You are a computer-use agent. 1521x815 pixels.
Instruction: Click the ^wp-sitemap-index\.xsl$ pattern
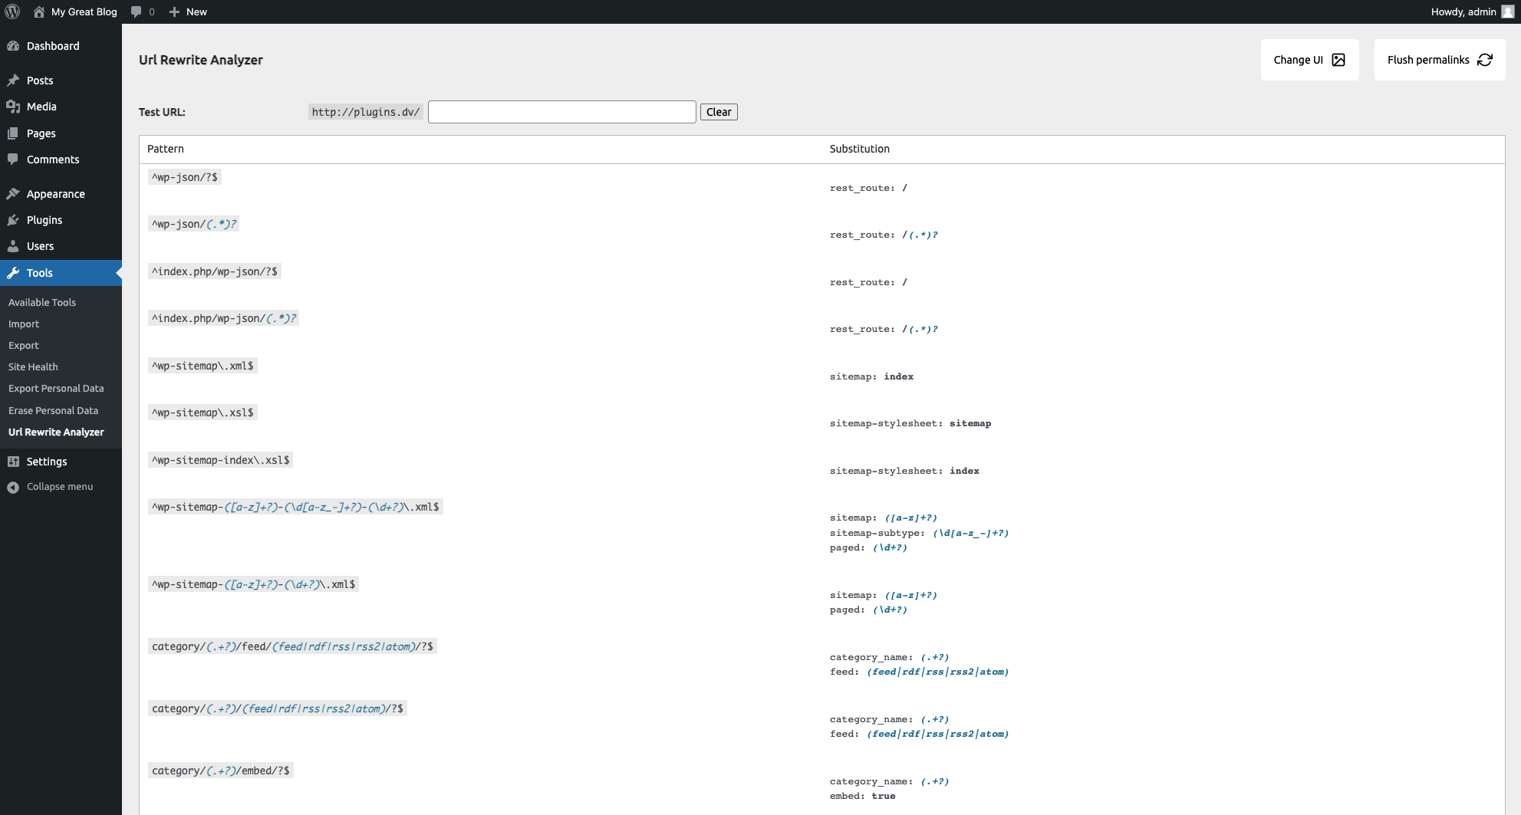click(x=221, y=460)
